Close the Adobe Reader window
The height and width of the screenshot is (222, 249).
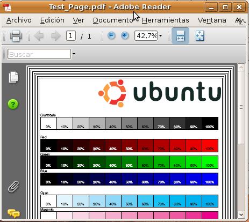239,7
